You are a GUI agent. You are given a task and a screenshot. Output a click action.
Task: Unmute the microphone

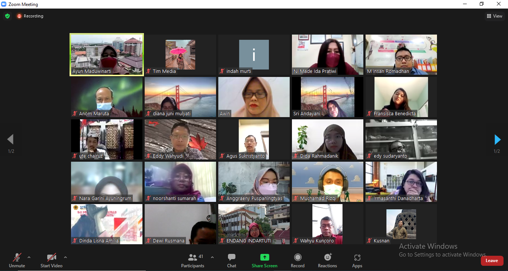[x=17, y=261]
